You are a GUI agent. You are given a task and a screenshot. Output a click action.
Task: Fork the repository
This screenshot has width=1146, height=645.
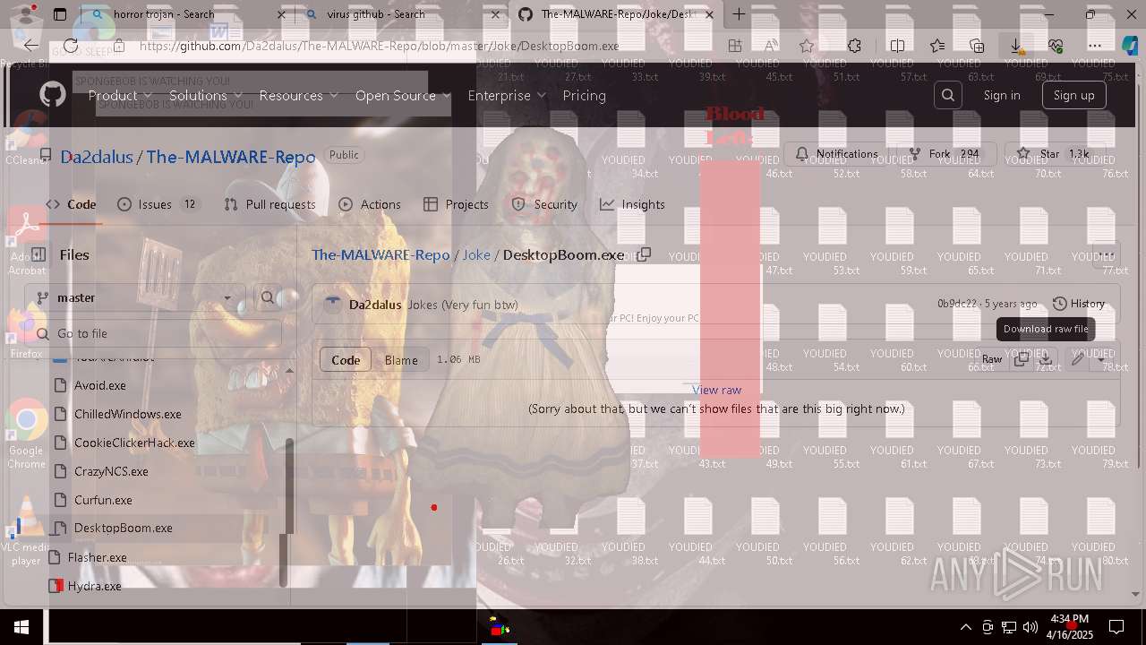[x=945, y=154]
